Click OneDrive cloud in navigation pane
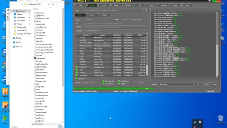227x128 pixels. click(17, 38)
